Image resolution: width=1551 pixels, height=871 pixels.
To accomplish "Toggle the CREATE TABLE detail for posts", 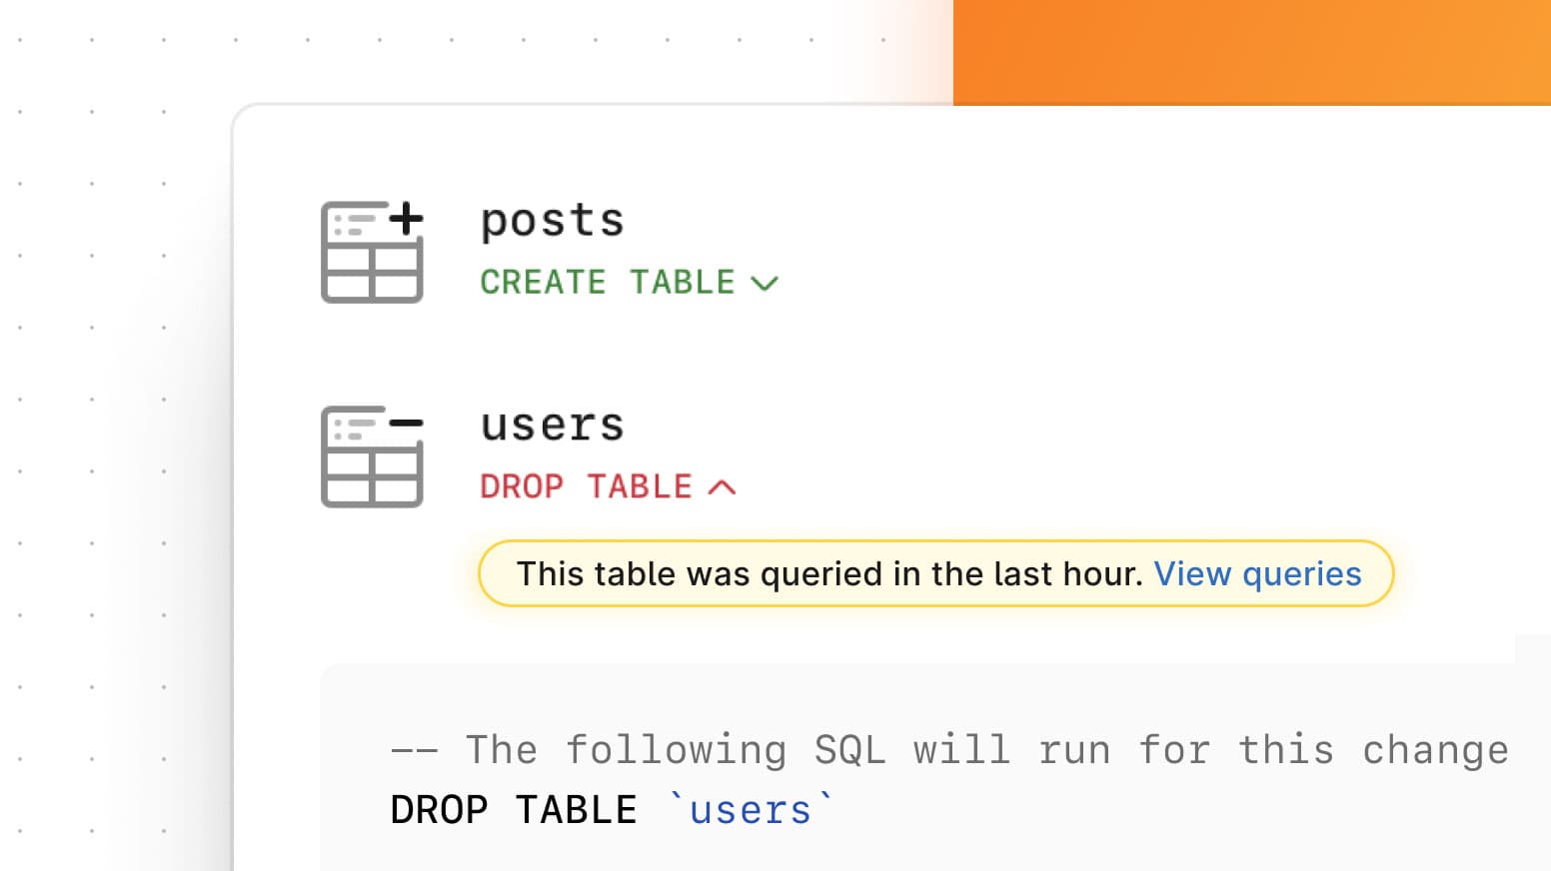I will coord(630,282).
